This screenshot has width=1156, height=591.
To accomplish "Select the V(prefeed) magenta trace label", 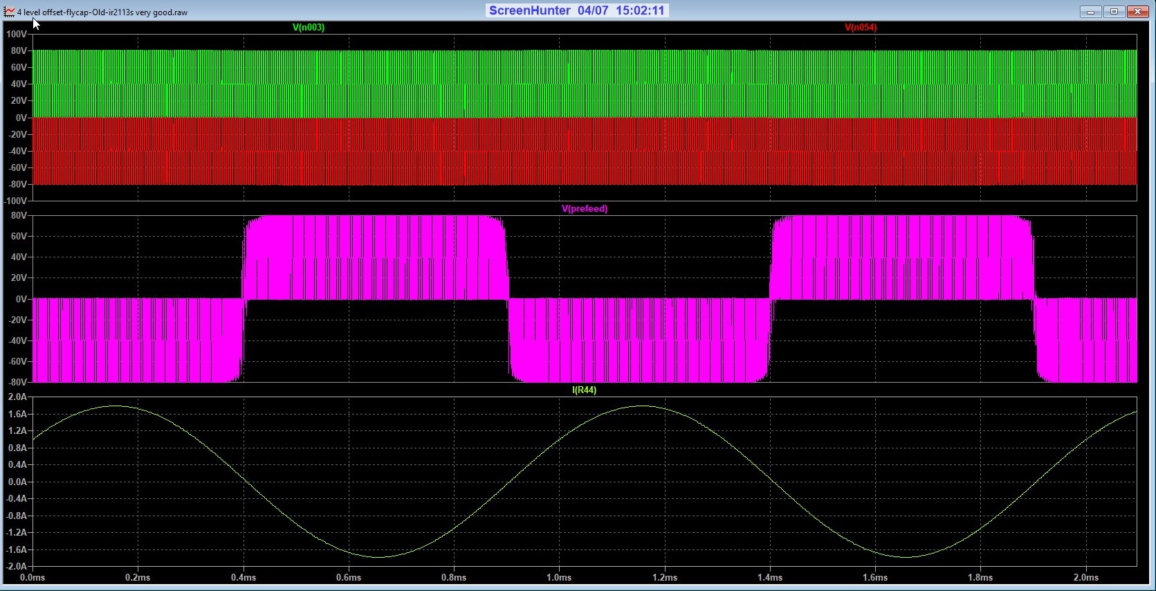I will (x=585, y=209).
